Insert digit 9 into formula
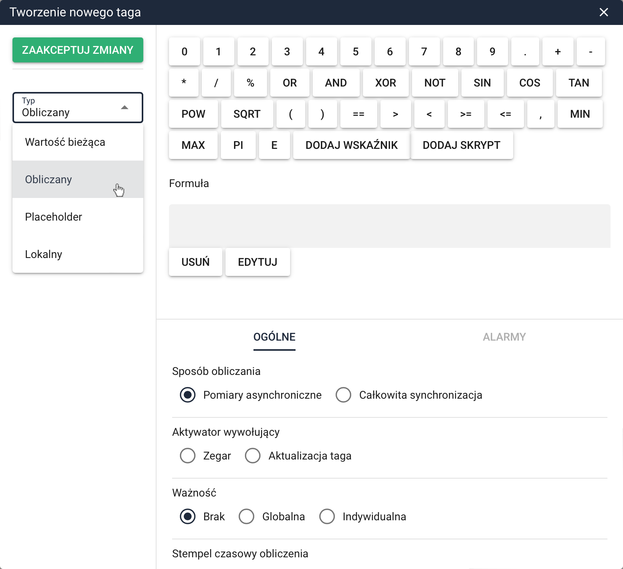 [493, 51]
